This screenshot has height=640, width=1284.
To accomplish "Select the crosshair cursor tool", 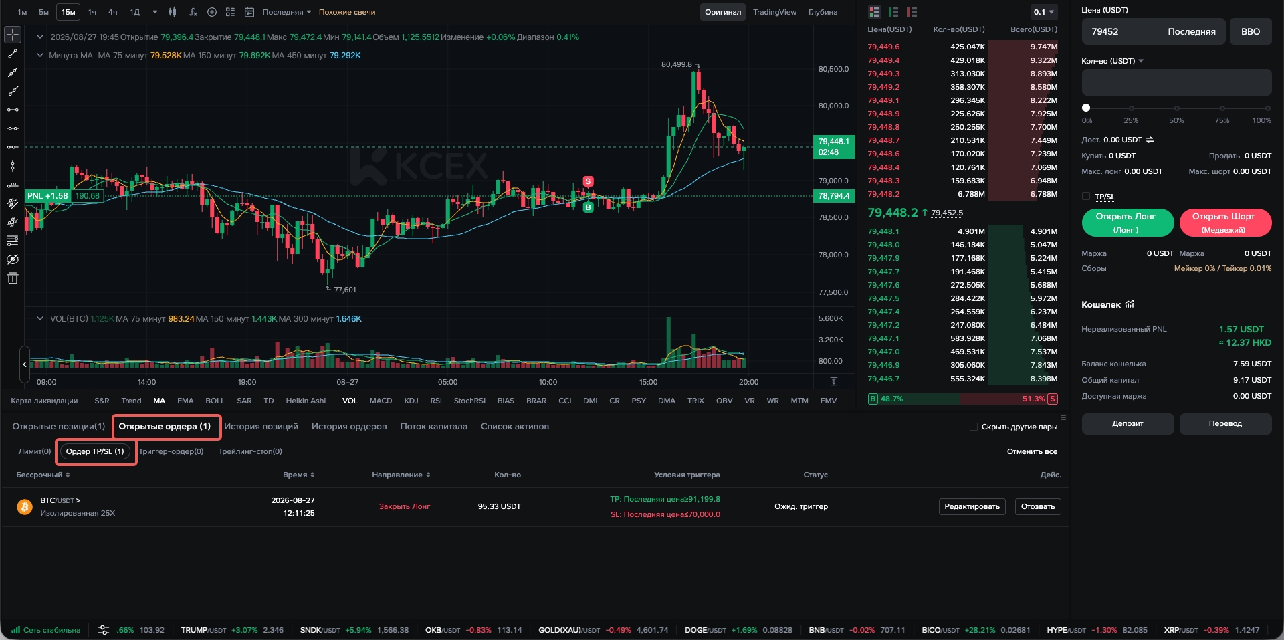I will (x=13, y=35).
